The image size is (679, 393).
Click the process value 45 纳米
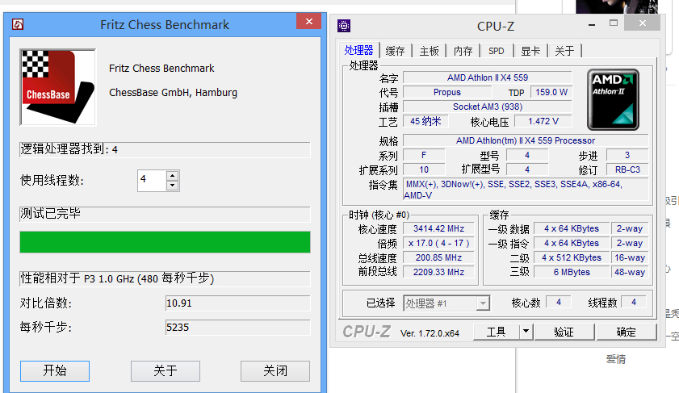click(425, 122)
